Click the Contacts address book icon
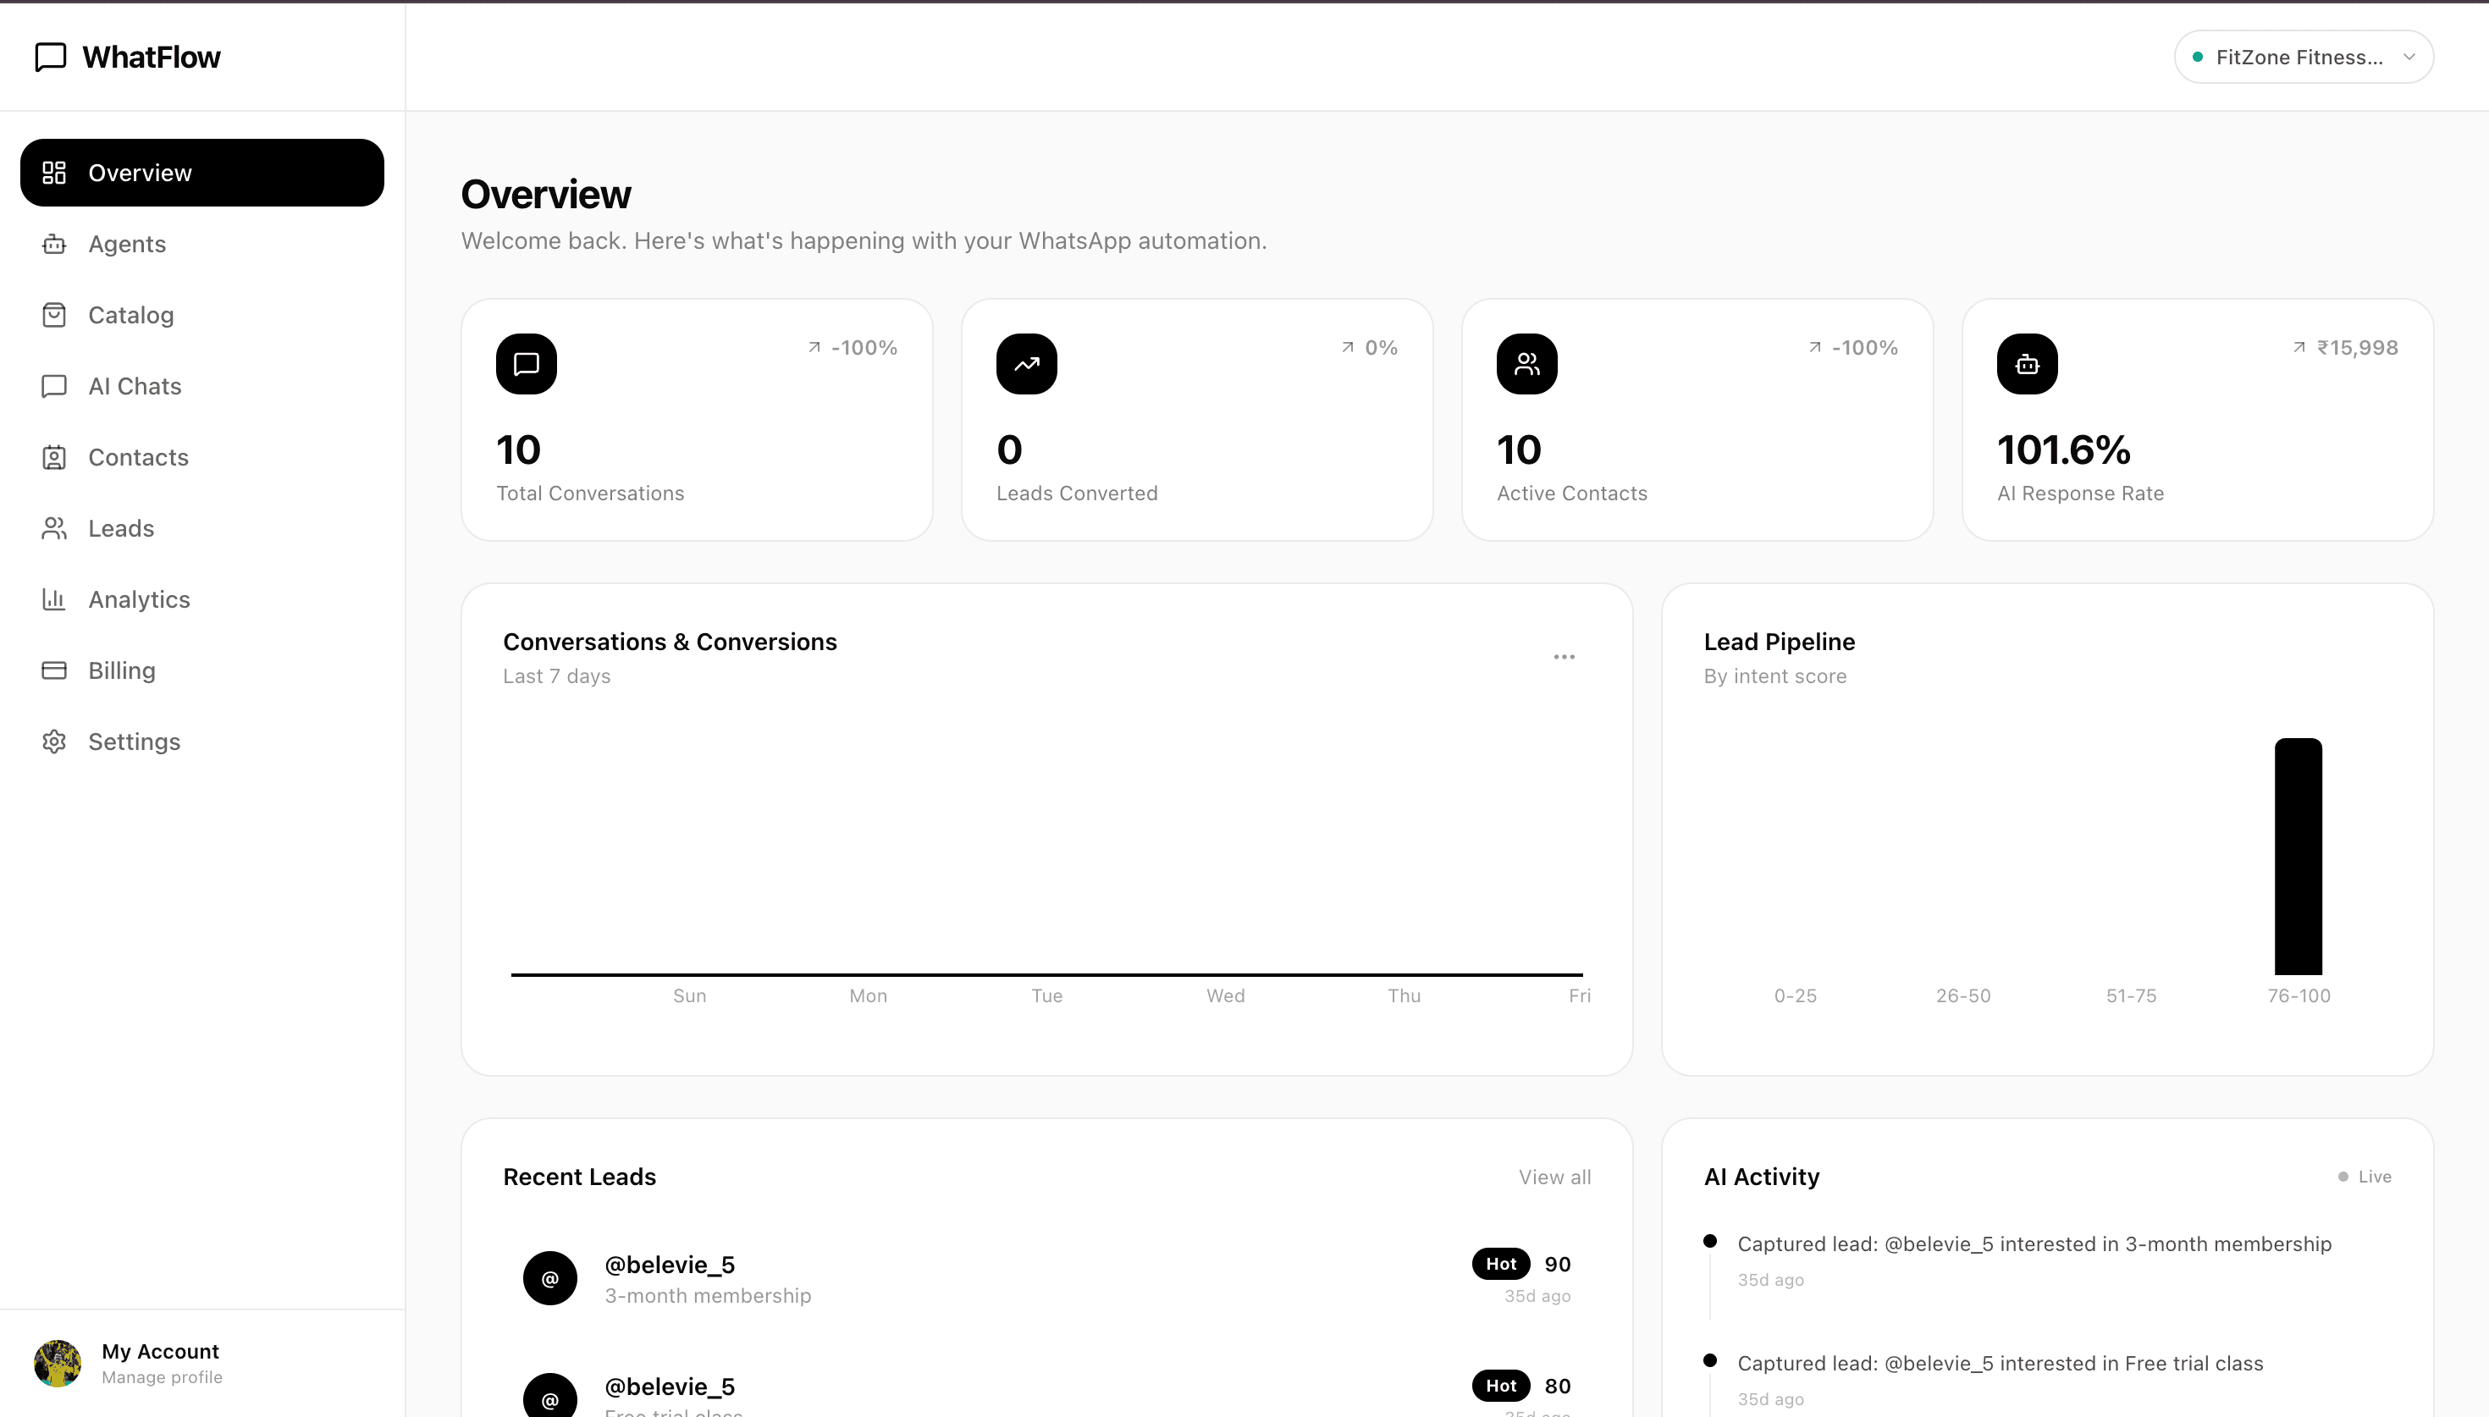 coord(54,456)
